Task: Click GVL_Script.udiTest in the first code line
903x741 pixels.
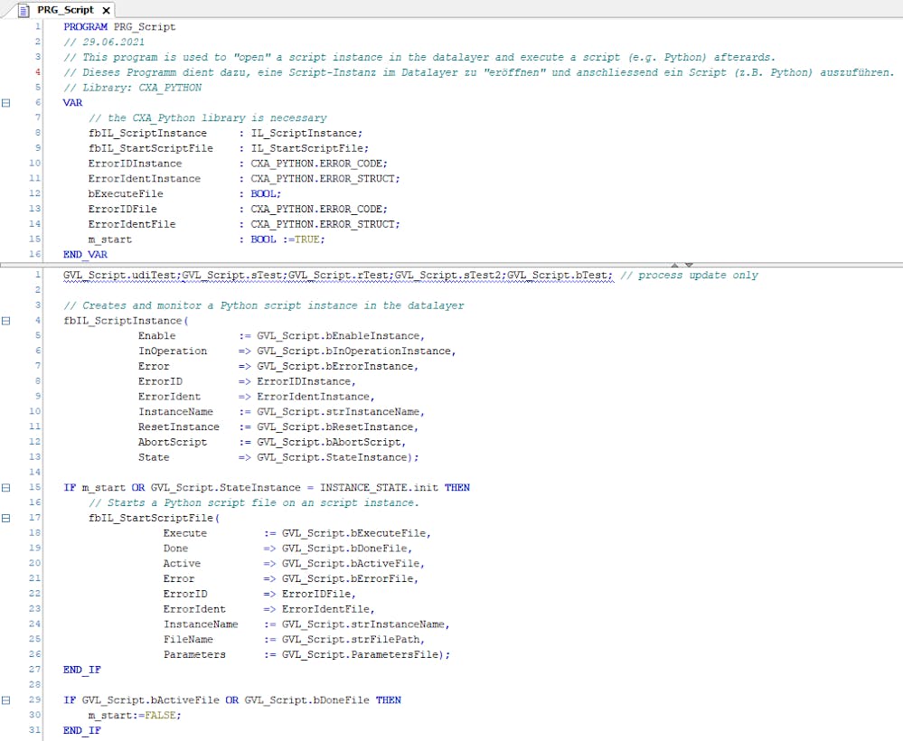Action: tap(121, 276)
